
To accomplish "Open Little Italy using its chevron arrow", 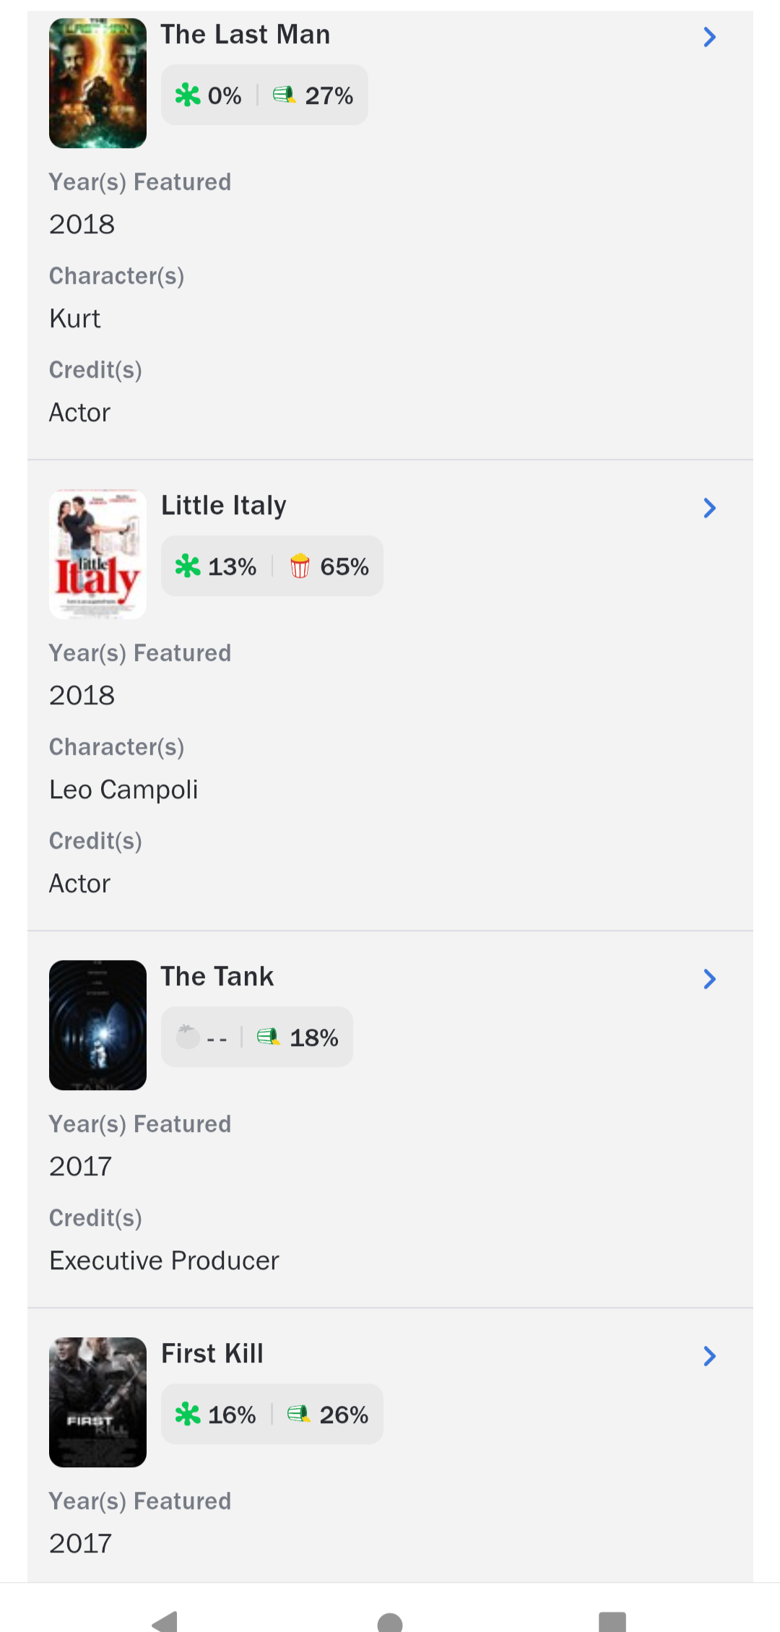I will [709, 508].
